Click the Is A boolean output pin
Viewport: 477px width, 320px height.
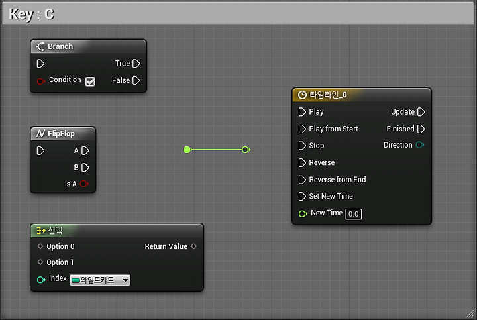click(x=84, y=184)
